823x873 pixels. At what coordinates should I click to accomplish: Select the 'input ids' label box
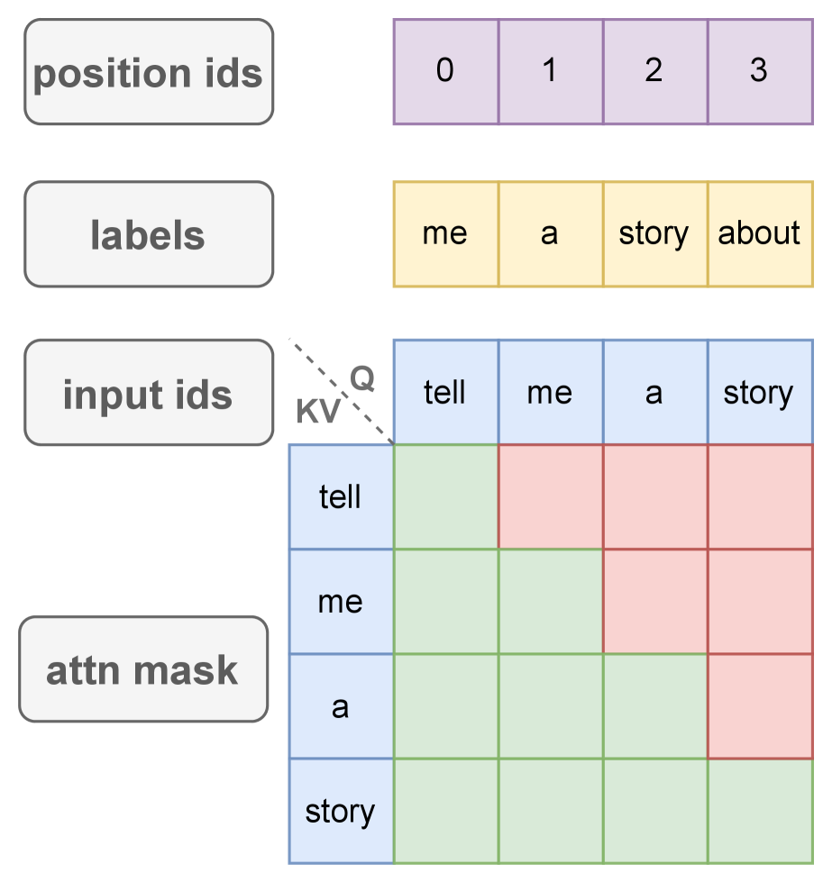(x=148, y=393)
